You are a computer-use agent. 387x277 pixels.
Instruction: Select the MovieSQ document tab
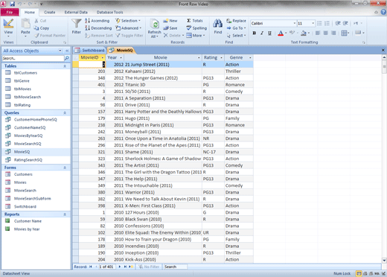click(x=121, y=50)
